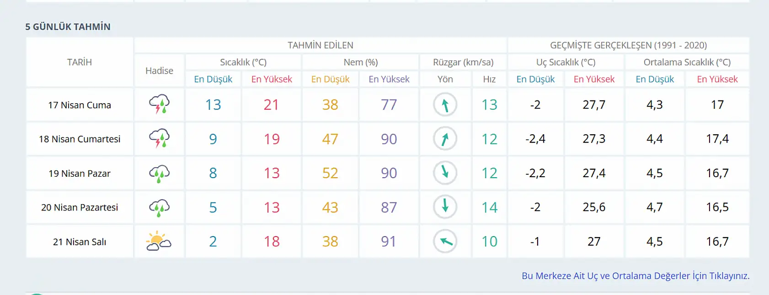Open the Uç ve Ortalama Değerler link
This screenshot has height=295, width=769.
tap(635, 276)
